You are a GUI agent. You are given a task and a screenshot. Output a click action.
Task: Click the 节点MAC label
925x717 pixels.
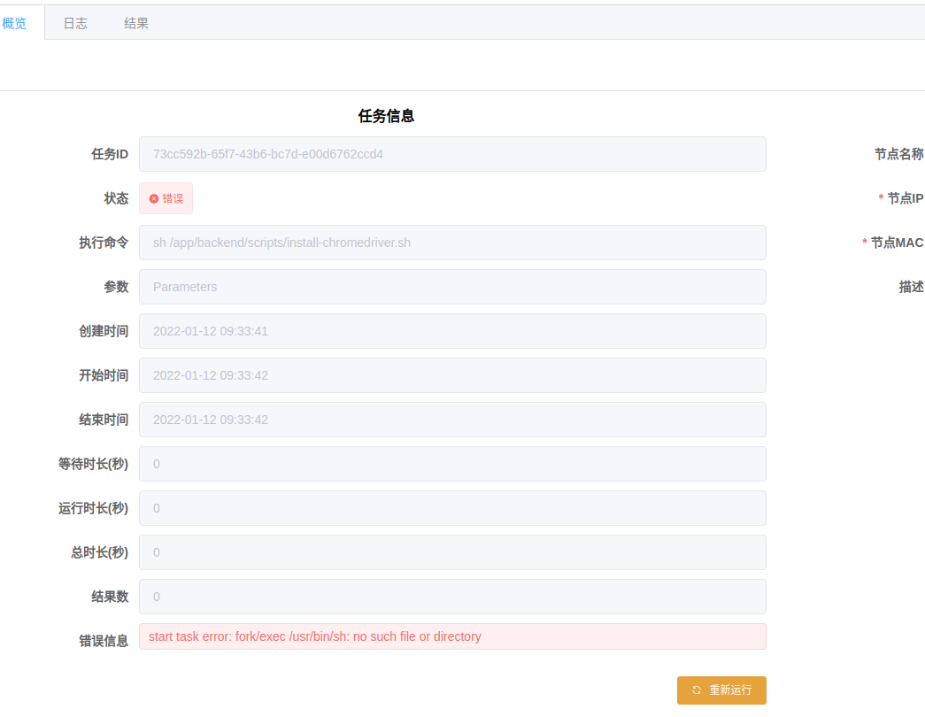(898, 243)
